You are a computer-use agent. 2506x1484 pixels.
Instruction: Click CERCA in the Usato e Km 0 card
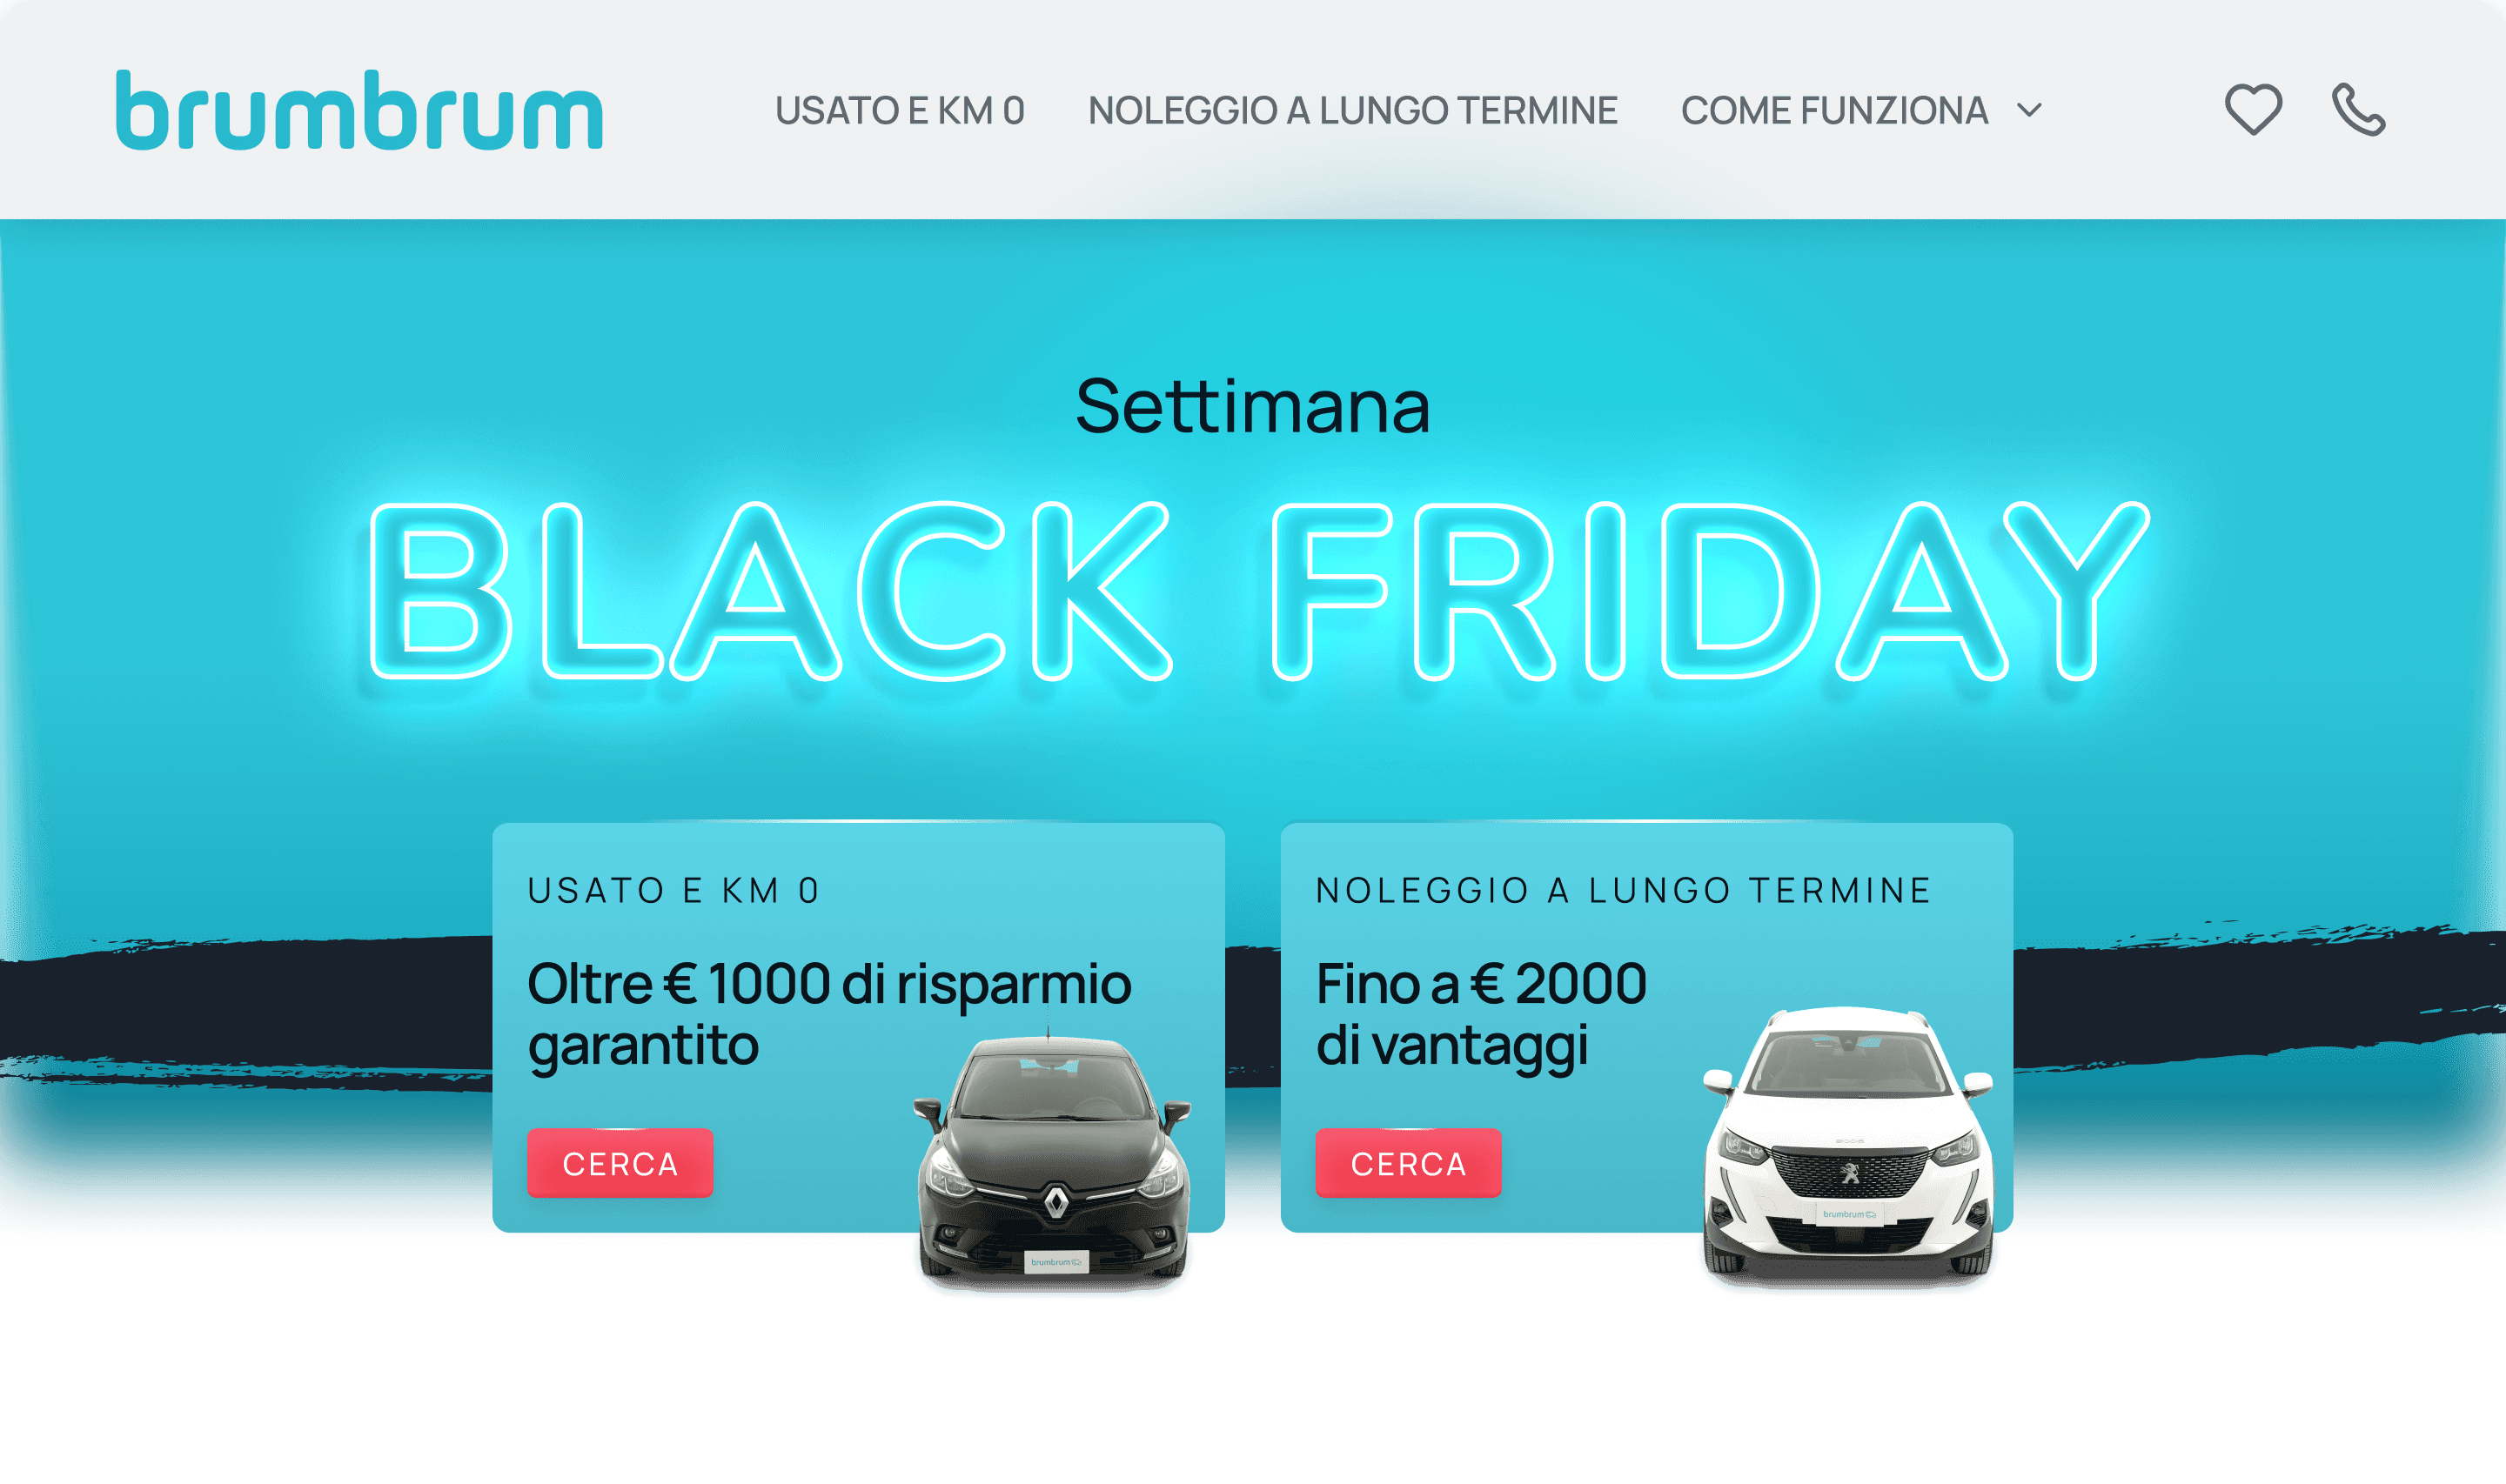point(620,1163)
